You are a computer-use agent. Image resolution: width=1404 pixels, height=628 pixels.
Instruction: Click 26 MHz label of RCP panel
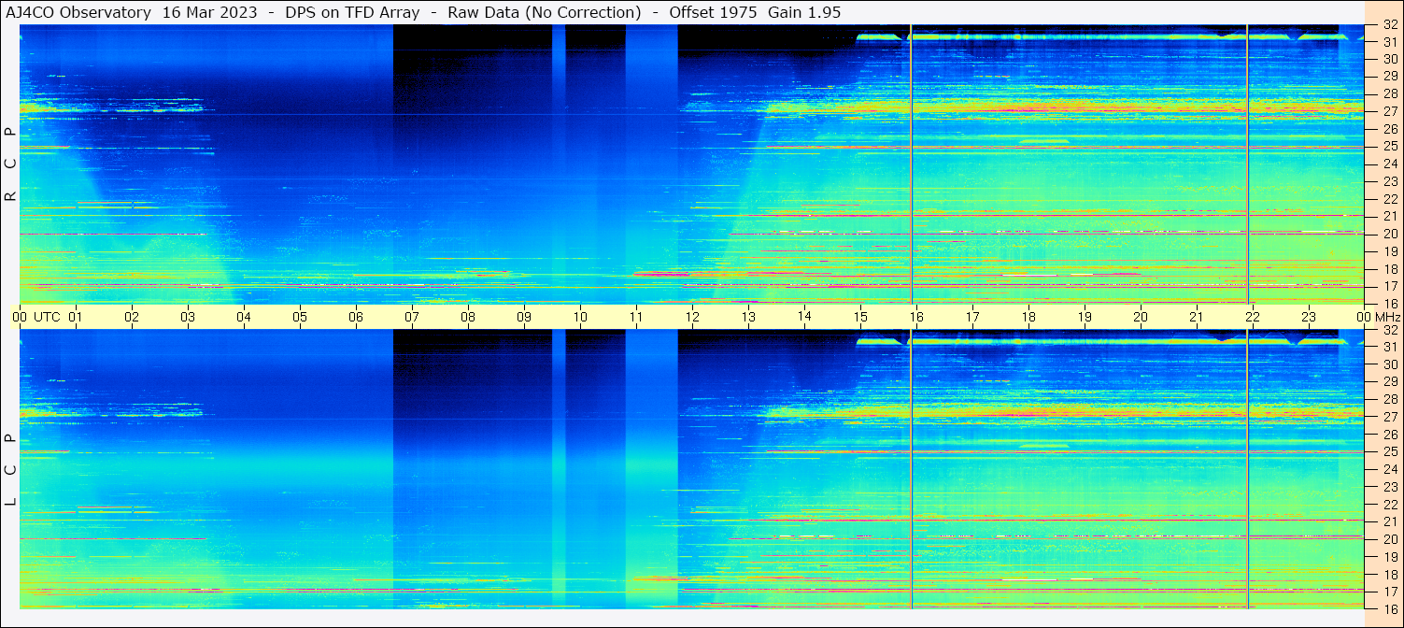[1389, 129]
